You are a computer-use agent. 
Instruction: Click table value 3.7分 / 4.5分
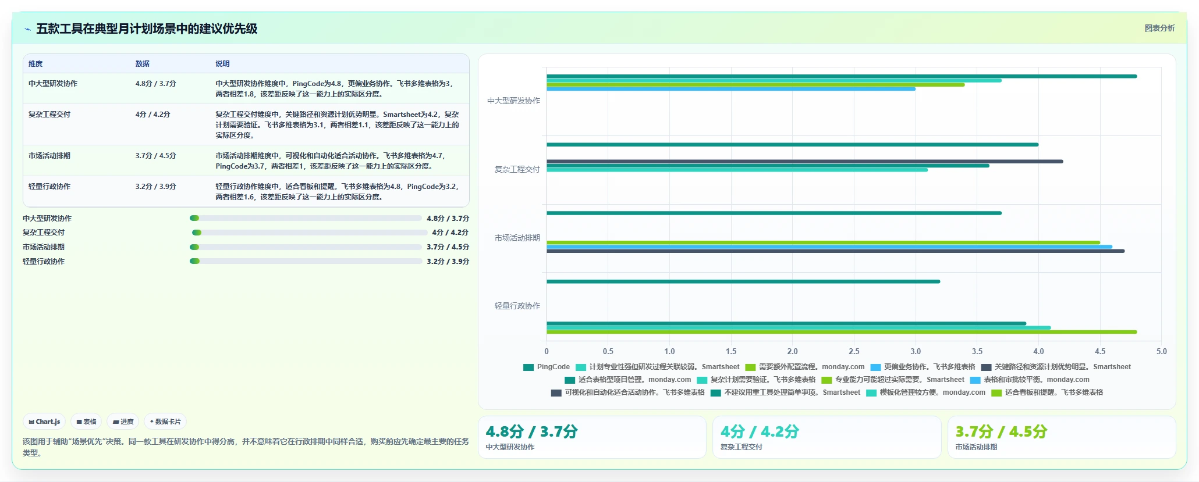pyautogui.click(x=156, y=156)
